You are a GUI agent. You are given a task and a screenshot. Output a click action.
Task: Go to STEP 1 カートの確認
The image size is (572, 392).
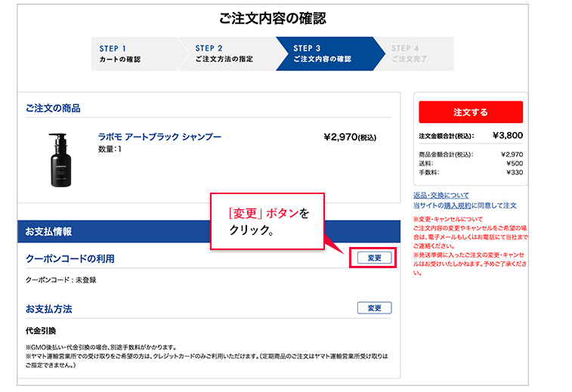(134, 54)
